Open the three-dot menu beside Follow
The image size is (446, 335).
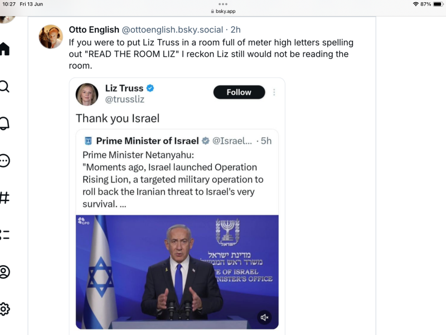point(274,92)
